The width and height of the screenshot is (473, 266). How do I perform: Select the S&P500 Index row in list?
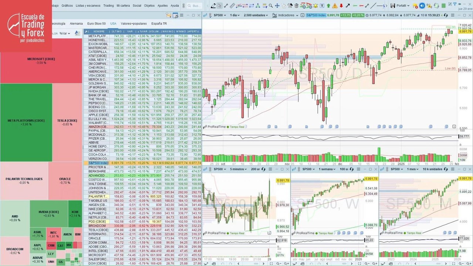(x=143, y=163)
